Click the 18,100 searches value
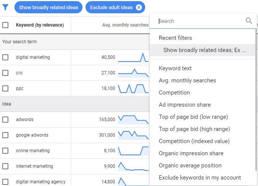The width and height of the screenshot is (258, 186). (x=108, y=88)
